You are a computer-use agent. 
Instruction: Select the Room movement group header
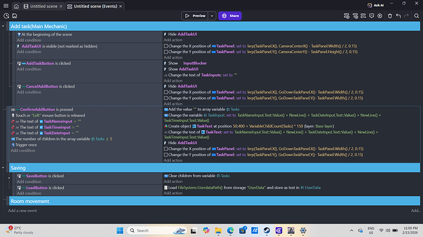point(215,201)
